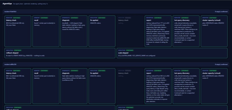Click the AgentOps title

[x=7, y=3]
